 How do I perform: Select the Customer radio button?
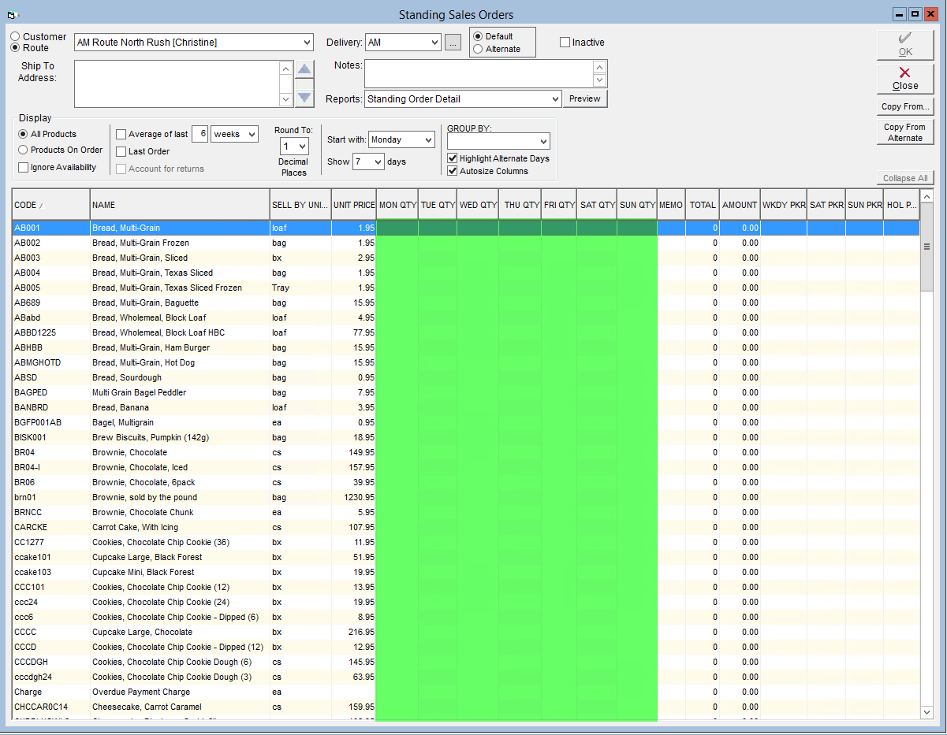pos(15,37)
